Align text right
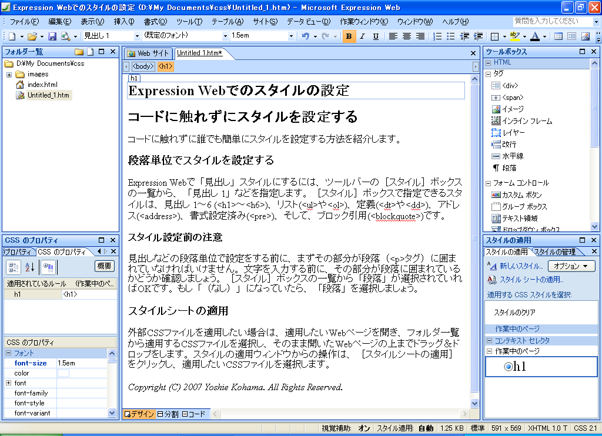Image resolution: width=602 pixels, height=436 pixels. (x=420, y=36)
